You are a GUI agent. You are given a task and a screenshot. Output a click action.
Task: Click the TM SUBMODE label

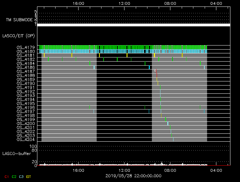point(19,20)
